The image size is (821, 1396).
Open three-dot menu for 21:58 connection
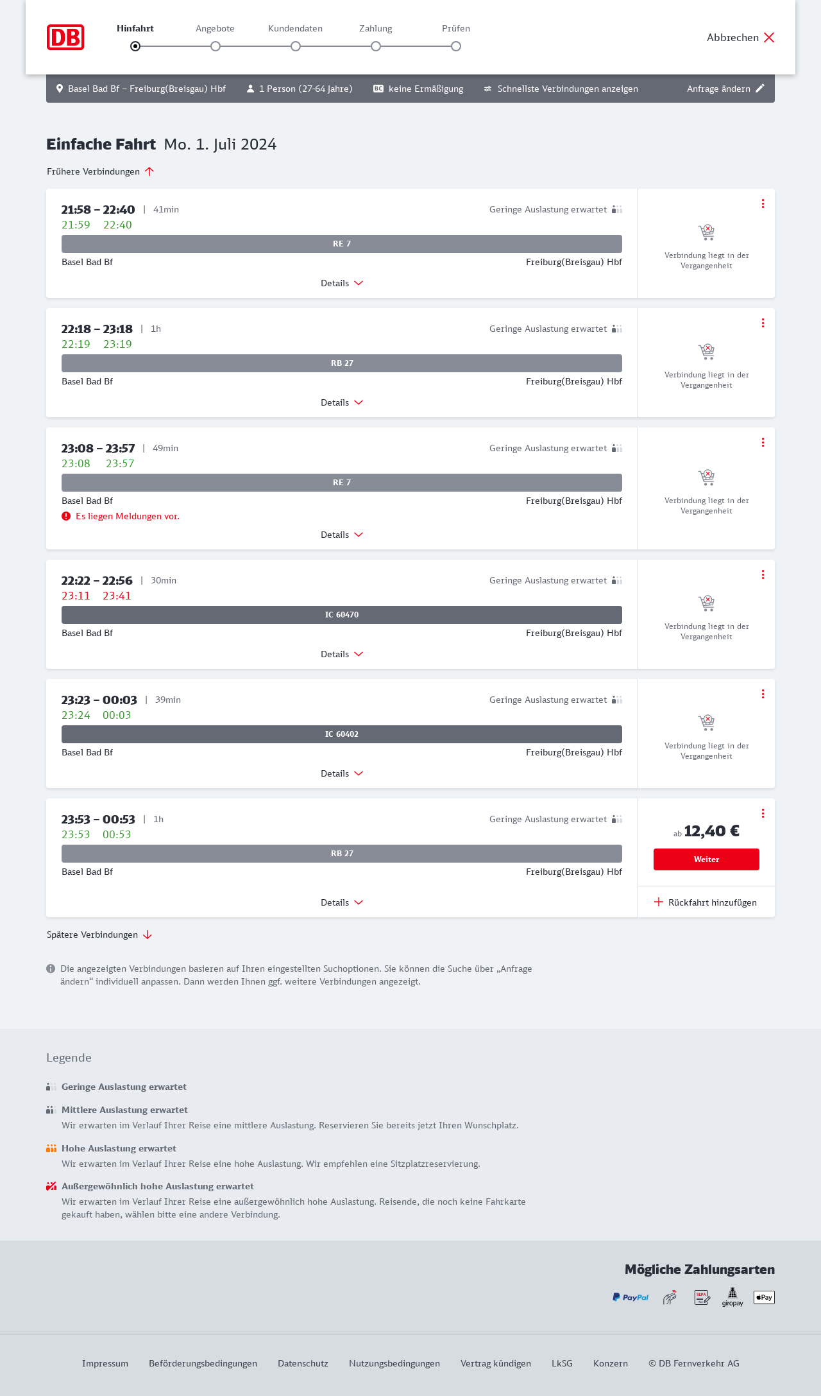763,203
